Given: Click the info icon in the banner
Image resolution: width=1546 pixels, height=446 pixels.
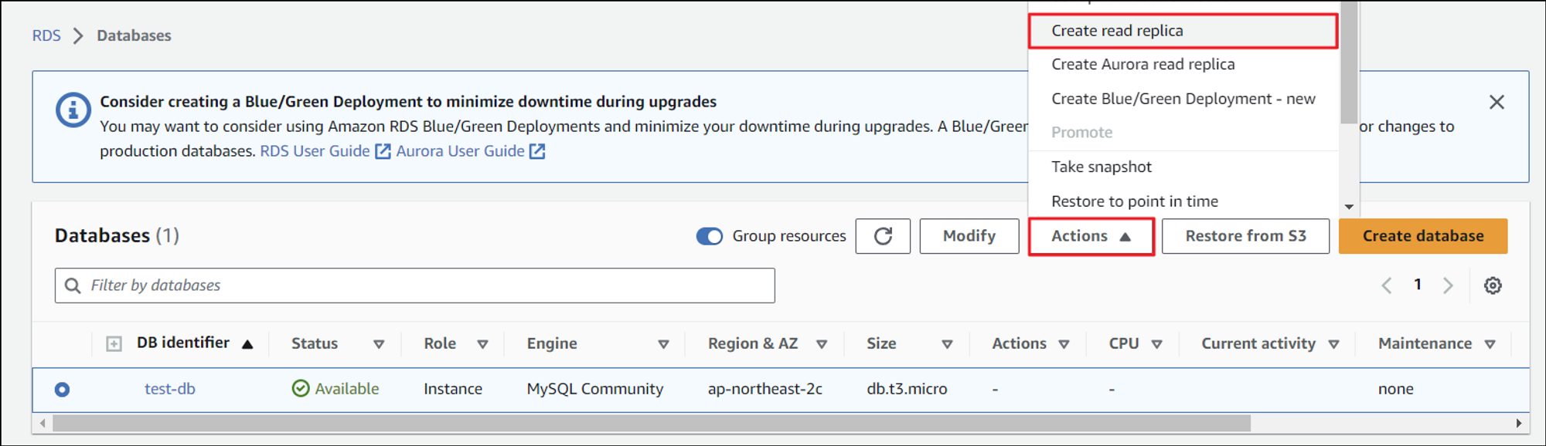Looking at the screenshot, I should click(x=73, y=110).
